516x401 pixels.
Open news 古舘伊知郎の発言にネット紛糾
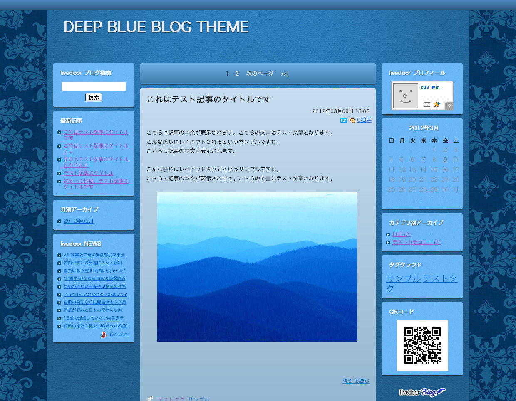click(x=93, y=263)
